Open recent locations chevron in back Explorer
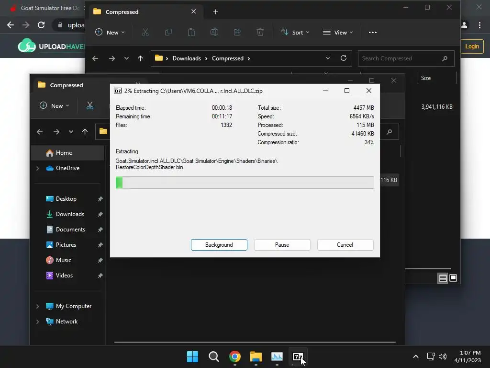The width and height of the screenshot is (490, 368). coord(126,58)
